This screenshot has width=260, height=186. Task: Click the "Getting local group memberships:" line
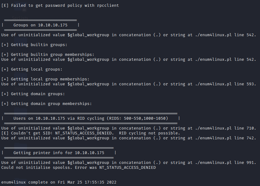click(x=45, y=79)
